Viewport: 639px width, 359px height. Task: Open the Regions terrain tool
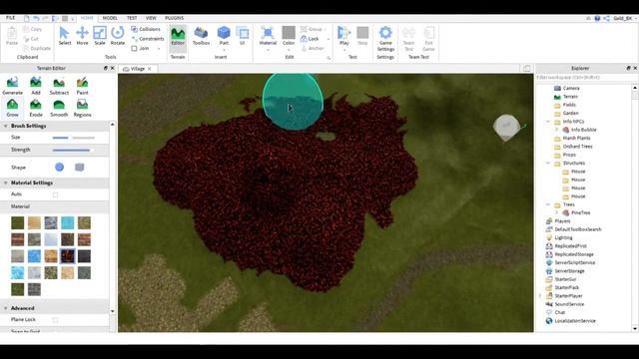coord(82,108)
